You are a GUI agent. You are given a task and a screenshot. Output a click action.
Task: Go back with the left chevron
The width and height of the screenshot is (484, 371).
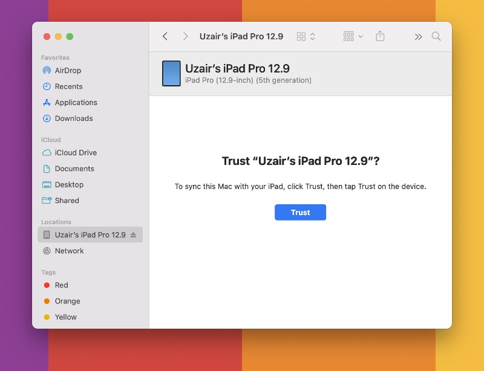165,36
